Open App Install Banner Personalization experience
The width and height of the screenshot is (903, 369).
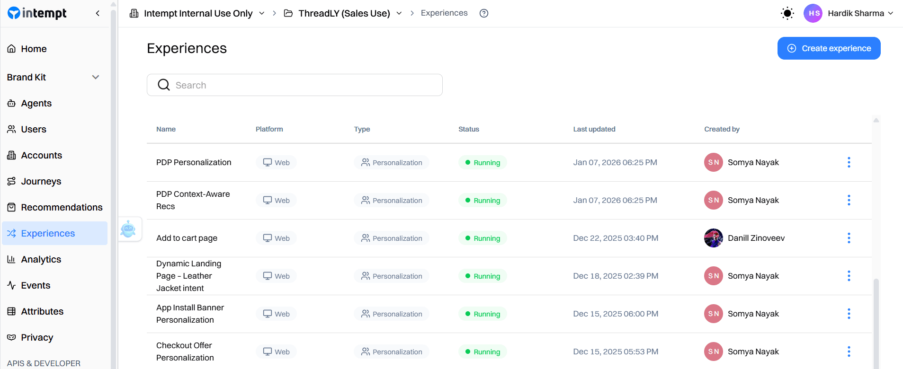pos(190,314)
